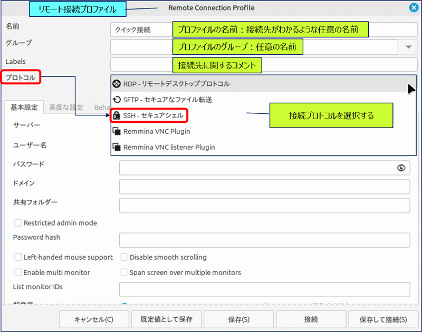The height and width of the screenshot is (332, 422).
Task: Click the 保存(S) button
Action: 239,319
